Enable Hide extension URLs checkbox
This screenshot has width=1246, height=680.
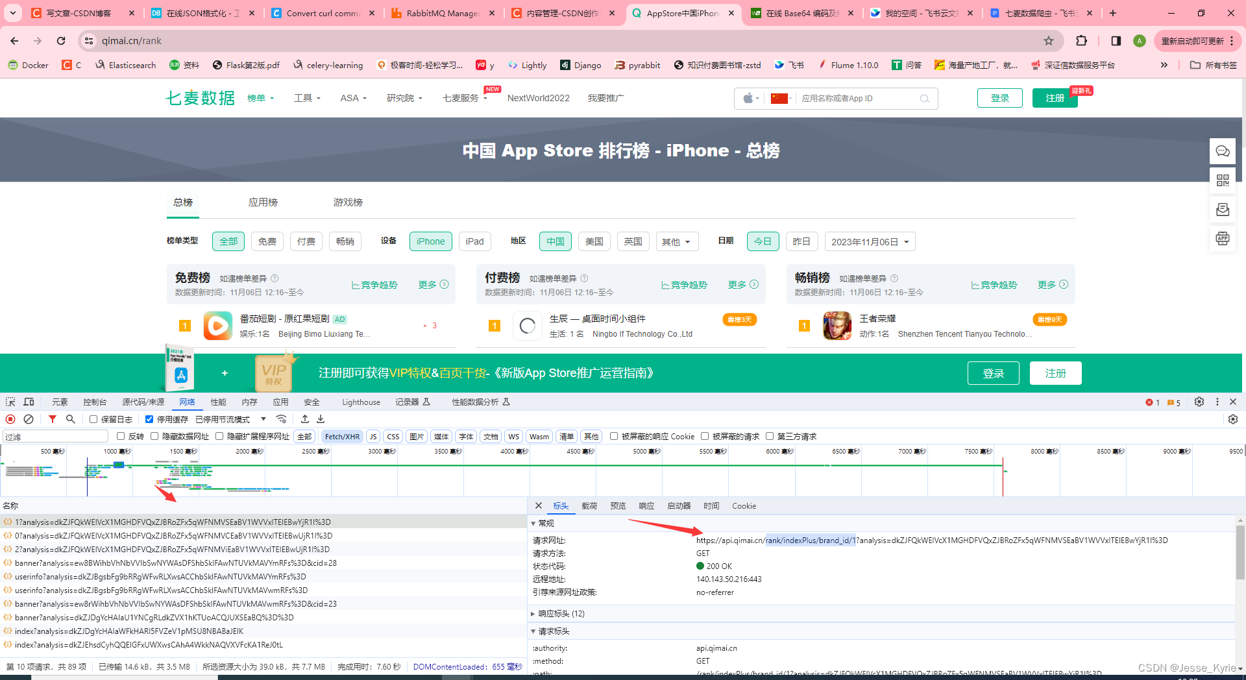pyautogui.click(x=219, y=436)
